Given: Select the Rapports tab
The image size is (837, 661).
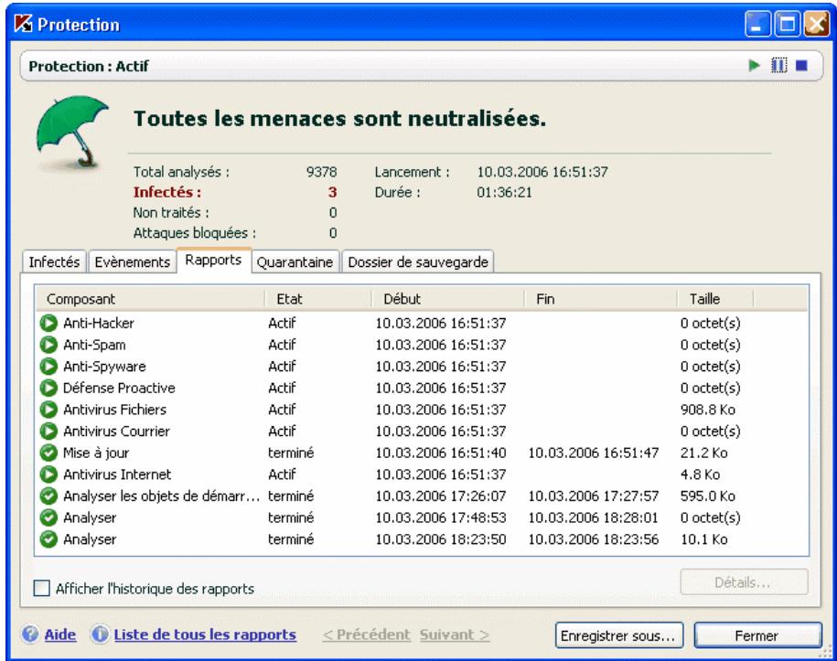Looking at the screenshot, I should click(x=213, y=261).
